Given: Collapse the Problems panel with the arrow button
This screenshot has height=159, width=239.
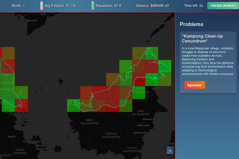Looking at the screenshot, I should 170,150.
